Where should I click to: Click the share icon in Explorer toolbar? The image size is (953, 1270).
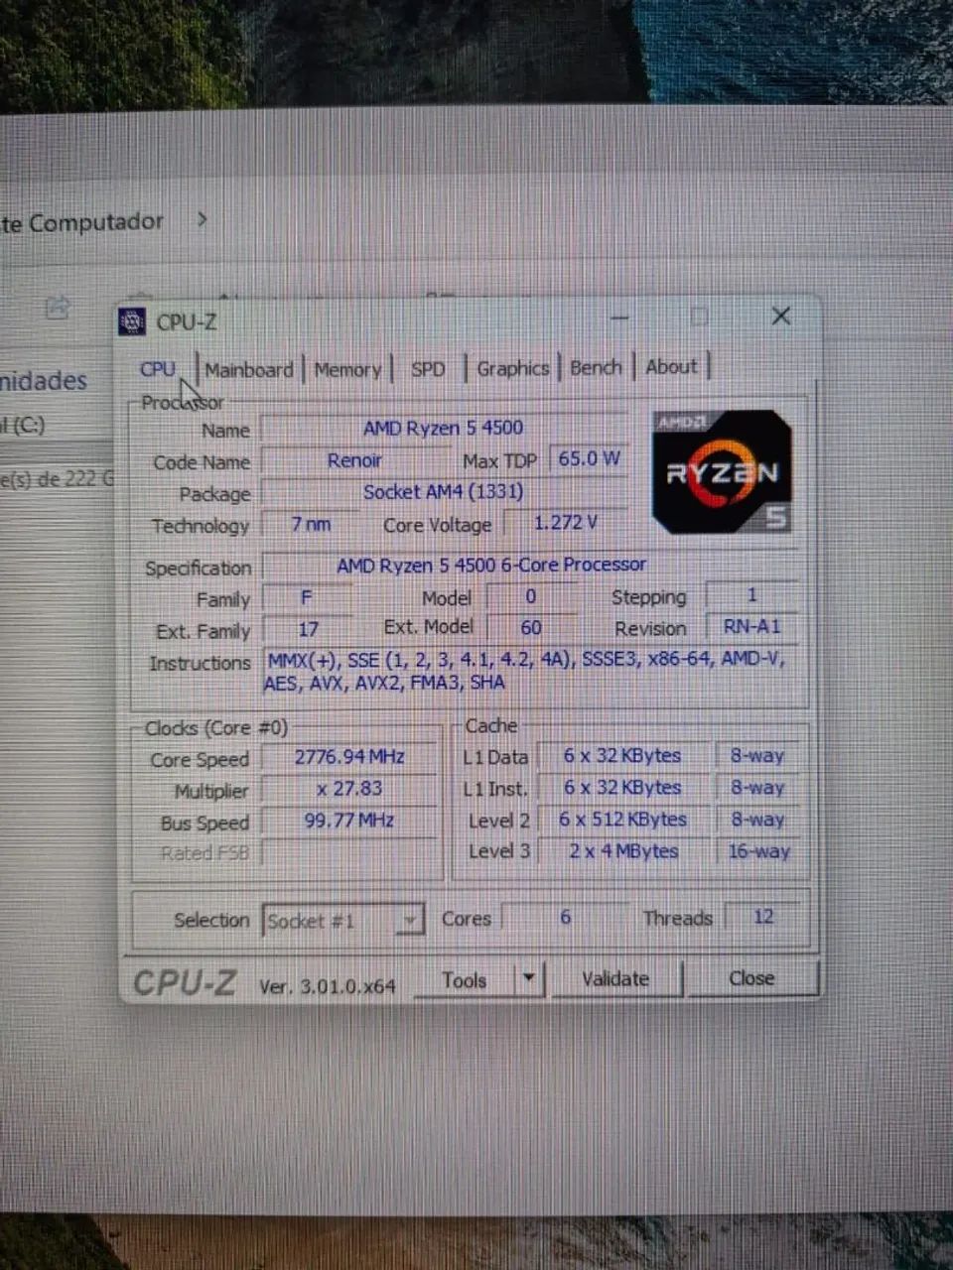[58, 308]
